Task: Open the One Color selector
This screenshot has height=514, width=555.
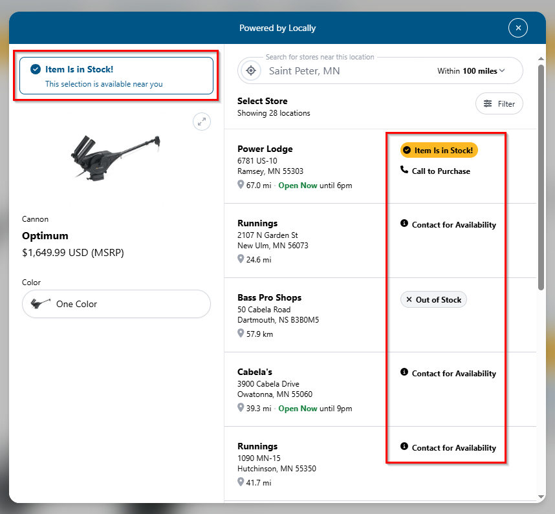Action: pyautogui.click(x=116, y=304)
